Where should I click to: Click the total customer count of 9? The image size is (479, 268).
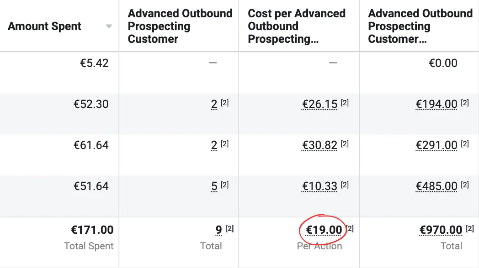click(219, 230)
